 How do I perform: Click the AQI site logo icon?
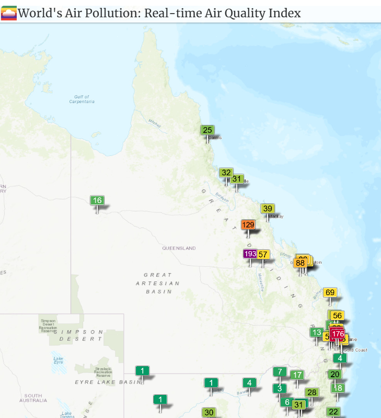pyautogui.click(x=9, y=13)
